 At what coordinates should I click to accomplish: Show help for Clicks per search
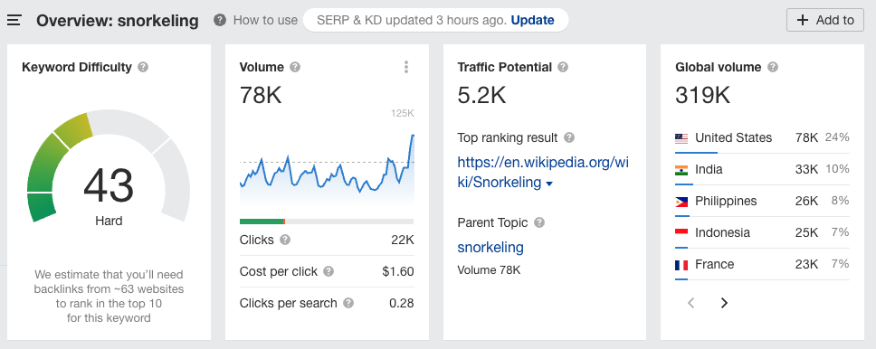(x=348, y=303)
